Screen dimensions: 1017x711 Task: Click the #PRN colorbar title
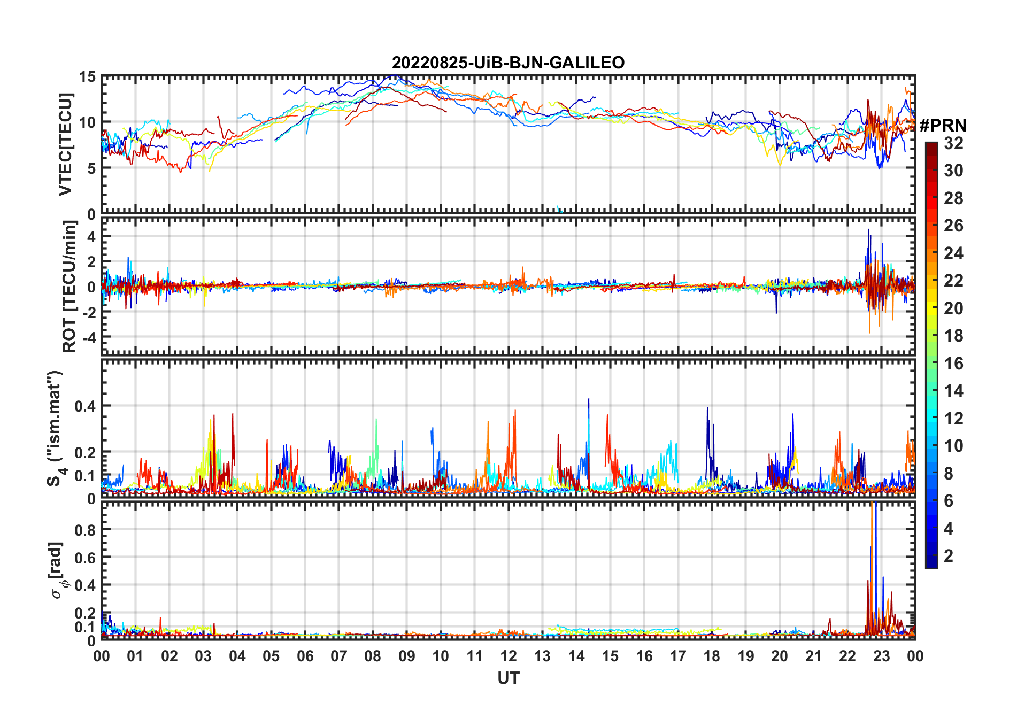click(x=943, y=126)
